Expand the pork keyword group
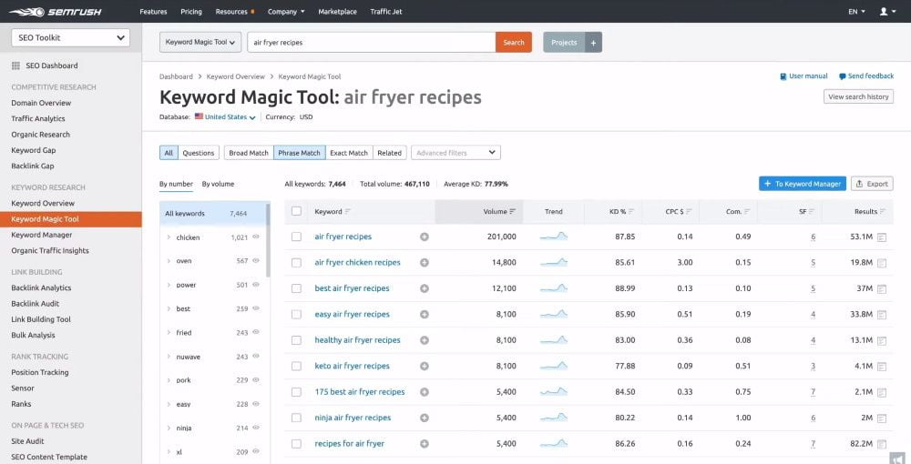This screenshot has width=911, height=464. [x=169, y=380]
